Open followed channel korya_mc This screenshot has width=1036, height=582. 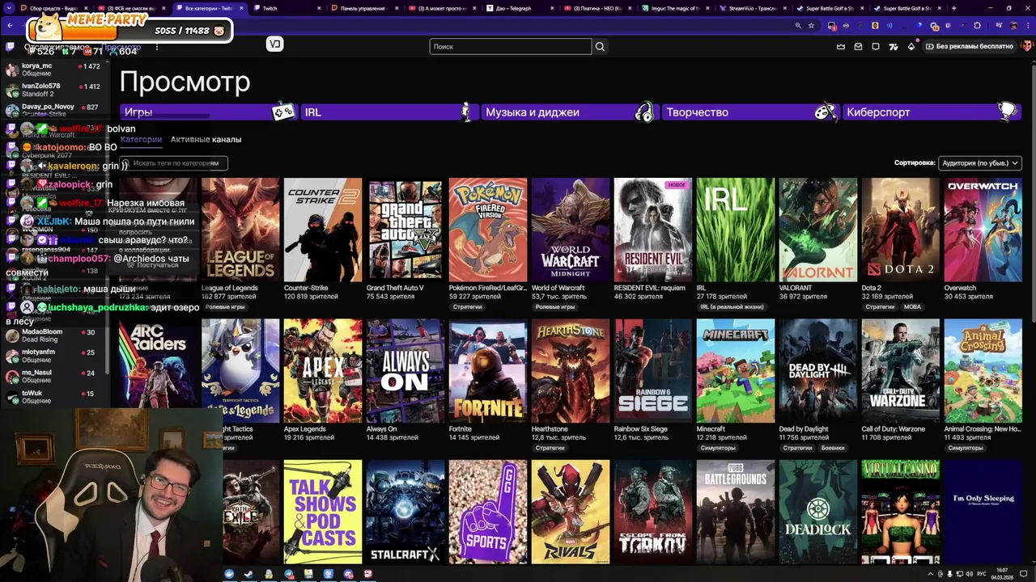[x=55, y=70]
